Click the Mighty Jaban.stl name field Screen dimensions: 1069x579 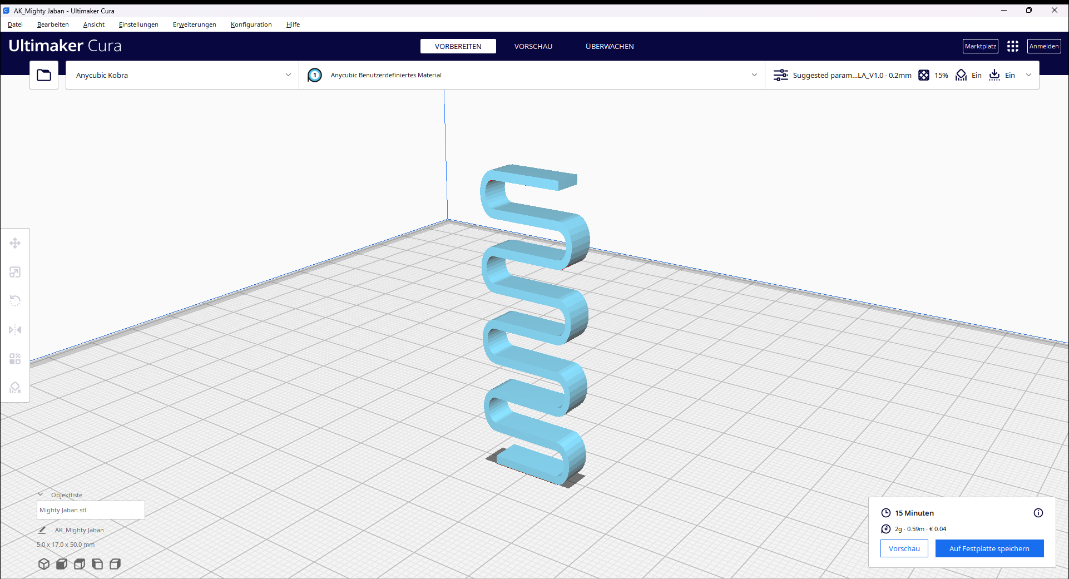(x=91, y=509)
